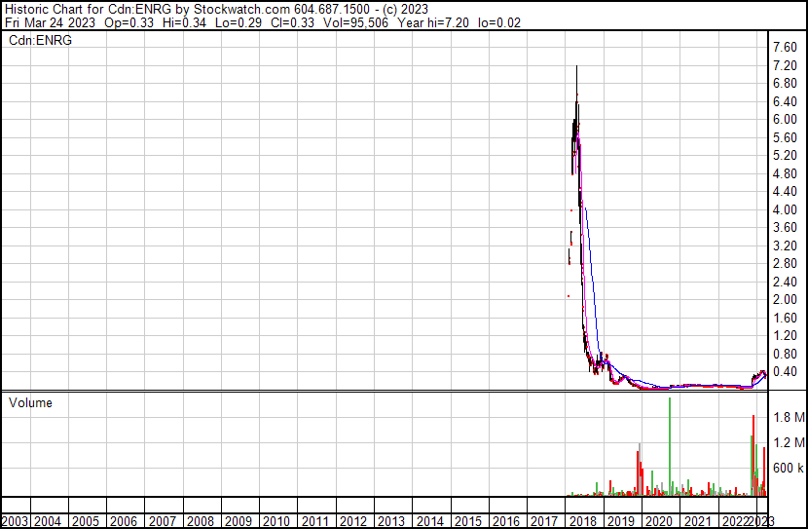The width and height of the screenshot is (808, 529).
Task: Click the 1.8 M volume axis label
Action: tap(788, 417)
